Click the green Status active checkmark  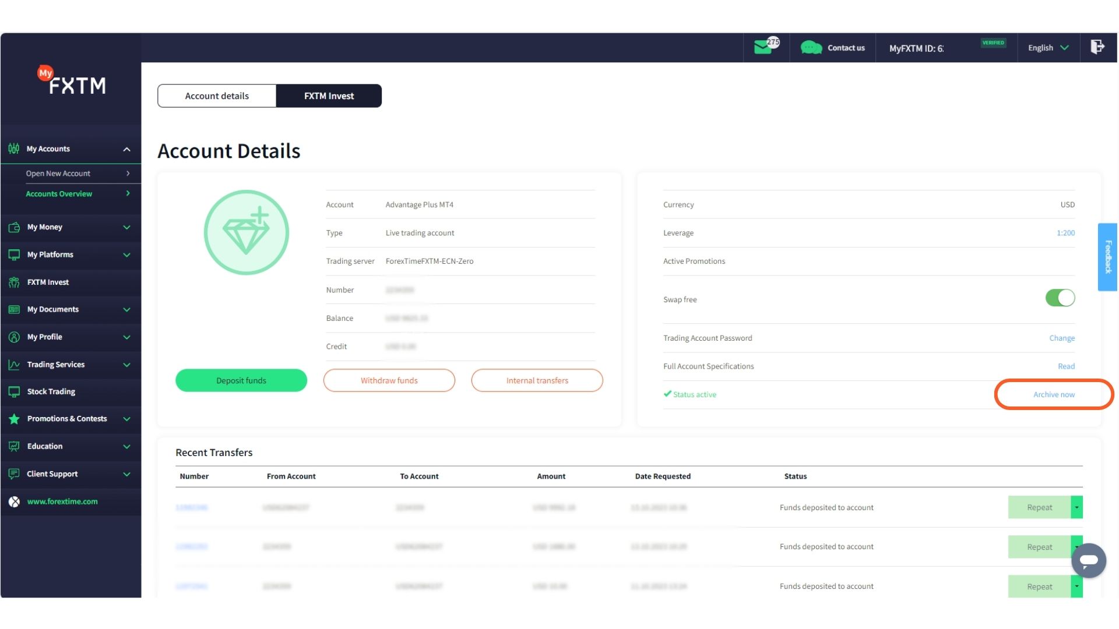pyautogui.click(x=667, y=394)
